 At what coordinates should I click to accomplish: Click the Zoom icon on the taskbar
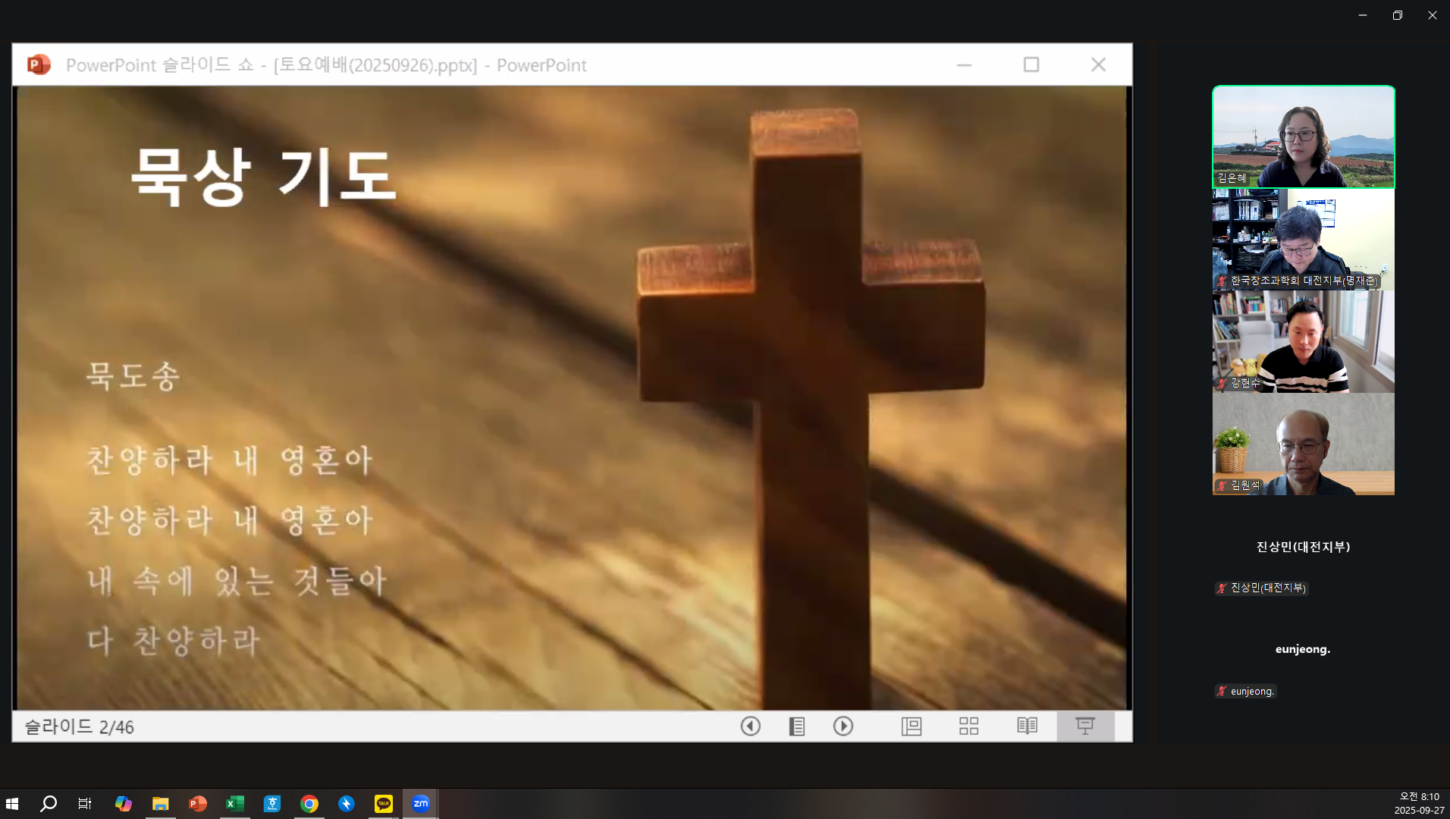coord(421,803)
